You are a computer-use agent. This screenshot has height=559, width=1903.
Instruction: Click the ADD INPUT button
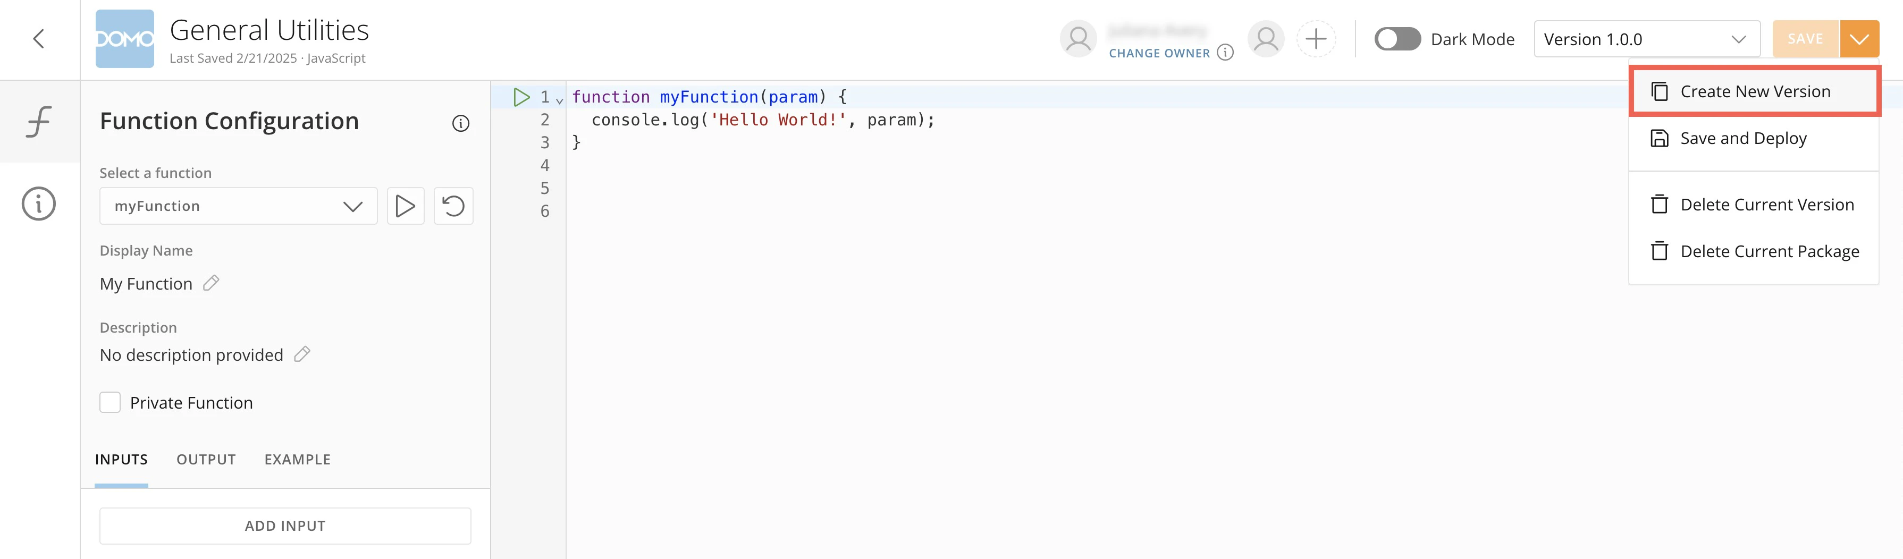pyautogui.click(x=285, y=526)
